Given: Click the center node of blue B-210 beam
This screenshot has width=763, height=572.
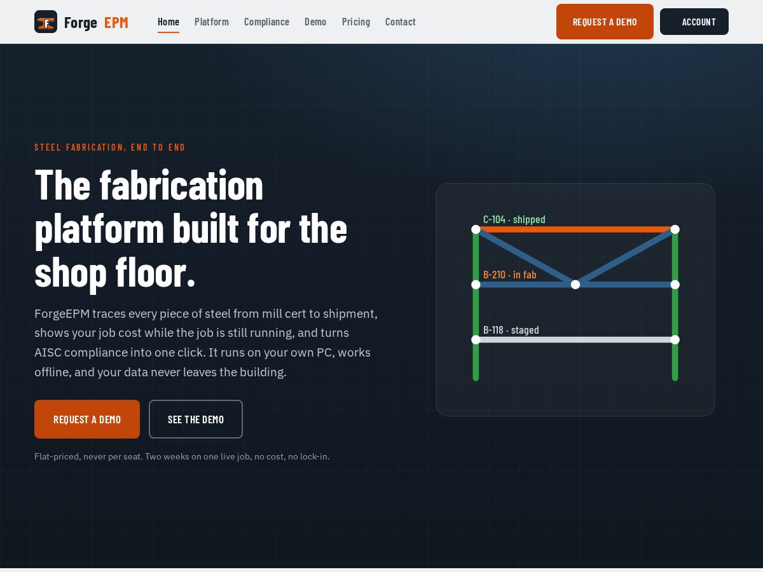Looking at the screenshot, I should tap(575, 284).
